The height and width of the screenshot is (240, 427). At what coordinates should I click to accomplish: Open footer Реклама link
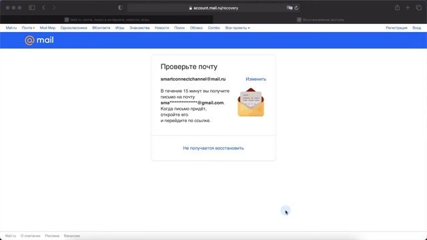(x=52, y=235)
